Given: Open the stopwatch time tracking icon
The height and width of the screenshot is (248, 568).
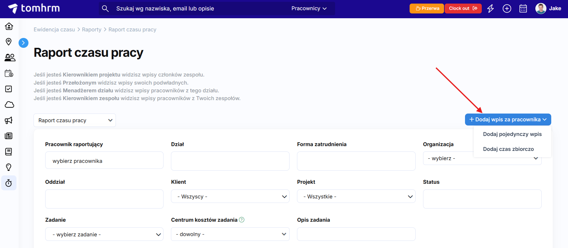Looking at the screenshot, I should (x=9, y=183).
